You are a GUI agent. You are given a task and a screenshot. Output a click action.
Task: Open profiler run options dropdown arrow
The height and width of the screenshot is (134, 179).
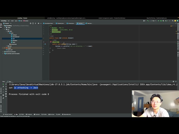pyautogui.click(x=168, y=21)
